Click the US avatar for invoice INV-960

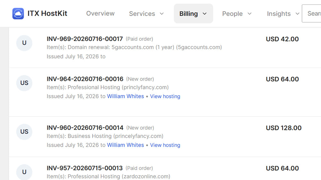pyautogui.click(x=24, y=132)
